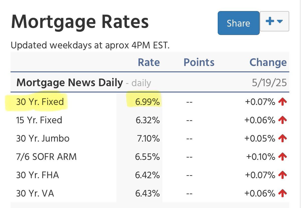Click red up arrow in 7/6 SOFR ARM row
301x208 pixels.
282,157
